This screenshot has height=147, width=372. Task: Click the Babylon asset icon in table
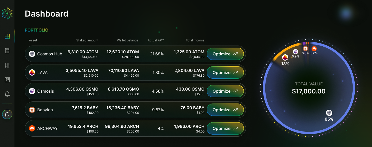[32, 110]
